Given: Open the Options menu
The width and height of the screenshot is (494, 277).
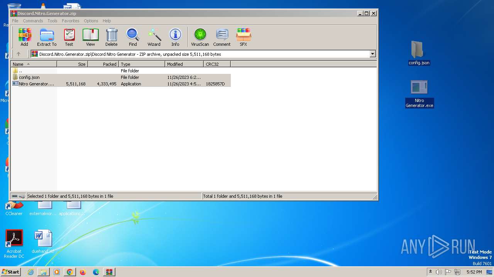Looking at the screenshot, I should pos(91,21).
